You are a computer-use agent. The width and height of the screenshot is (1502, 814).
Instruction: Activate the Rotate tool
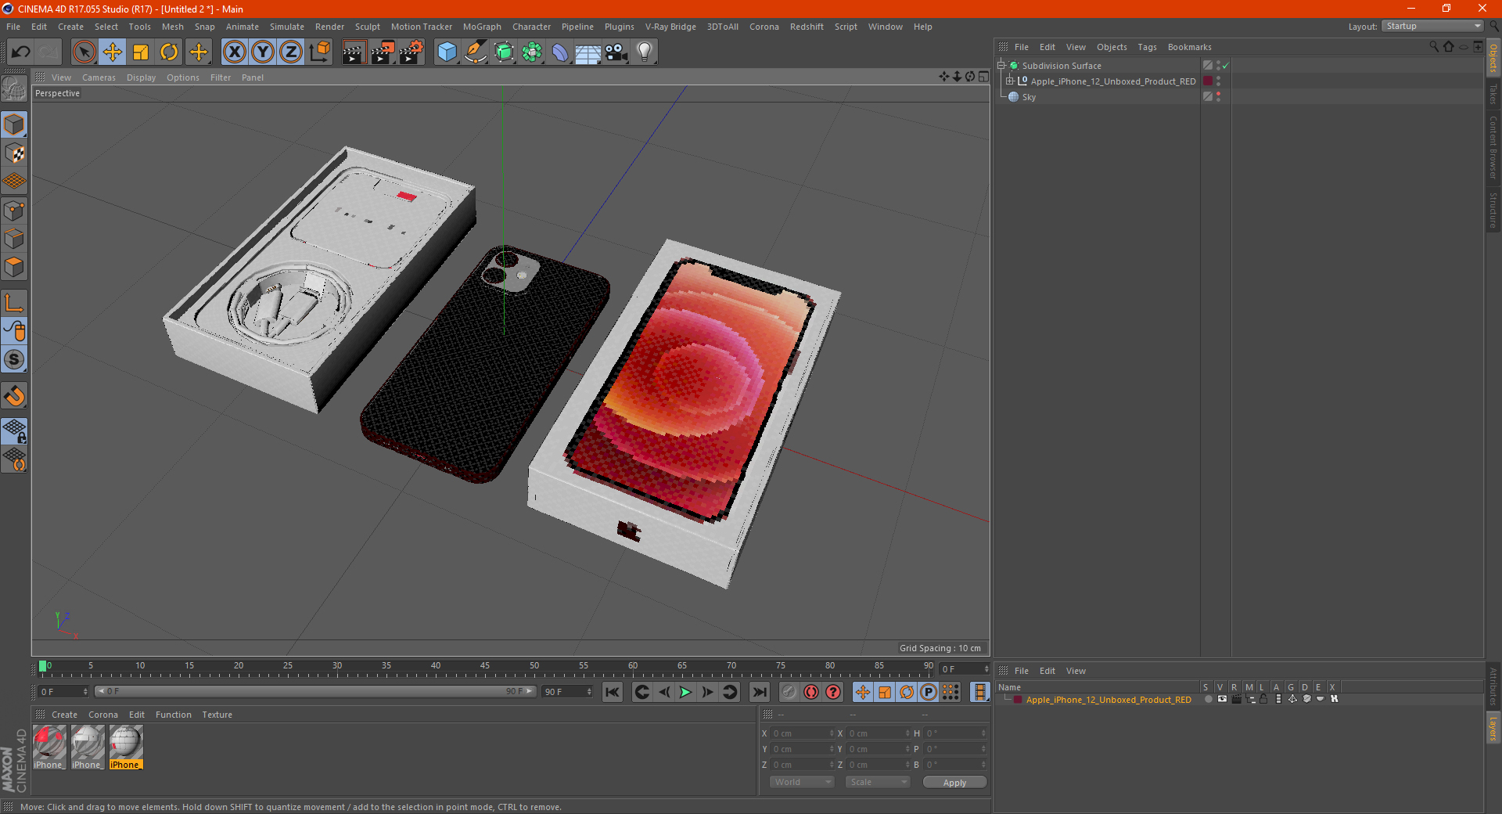169,52
